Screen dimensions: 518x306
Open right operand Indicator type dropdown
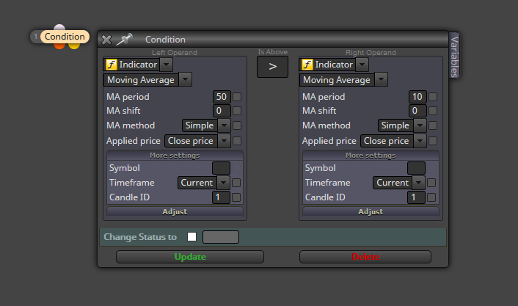pos(362,65)
